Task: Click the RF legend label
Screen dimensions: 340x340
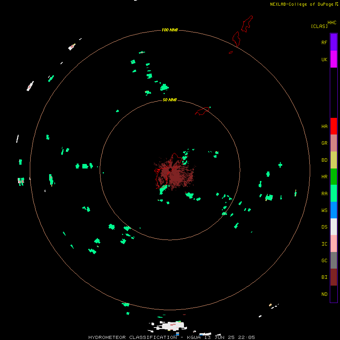Action: pos(324,42)
